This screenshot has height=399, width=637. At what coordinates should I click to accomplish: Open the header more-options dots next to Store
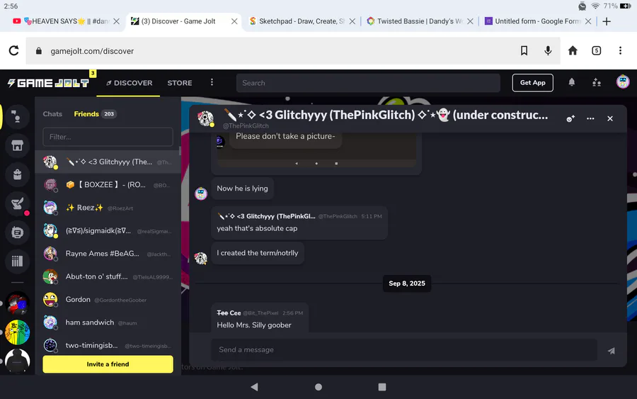click(x=212, y=83)
